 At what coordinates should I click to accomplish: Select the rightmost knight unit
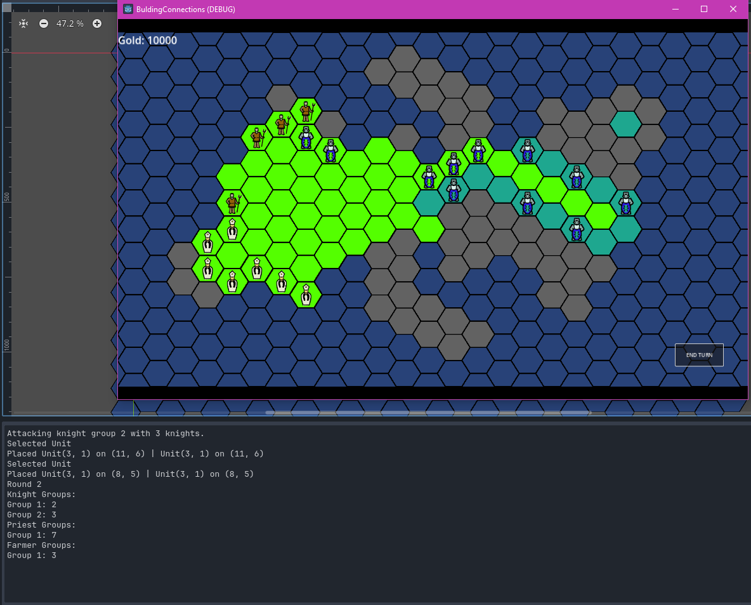[x=625, y=203]
